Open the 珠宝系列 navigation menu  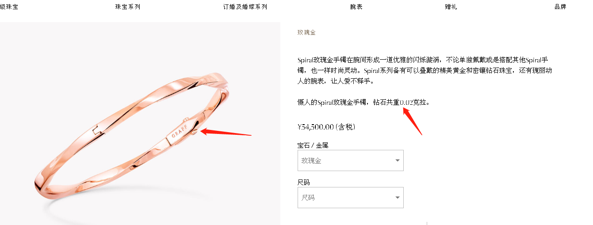(x=127, y=7)
